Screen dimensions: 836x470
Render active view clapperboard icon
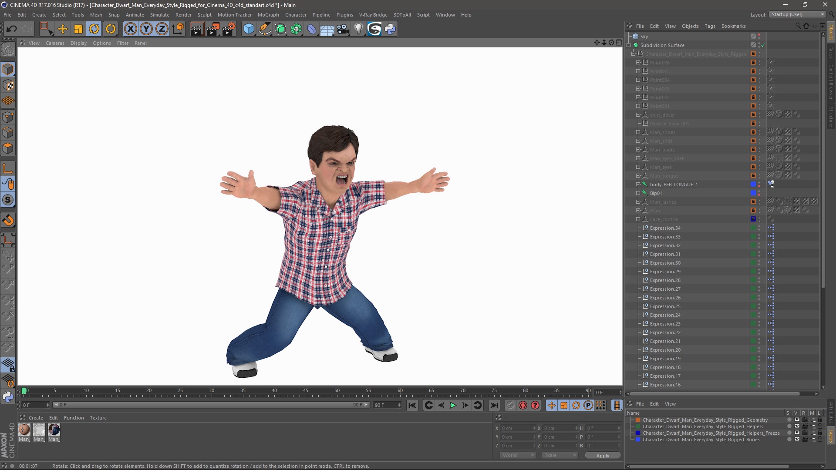coord(197,29)
